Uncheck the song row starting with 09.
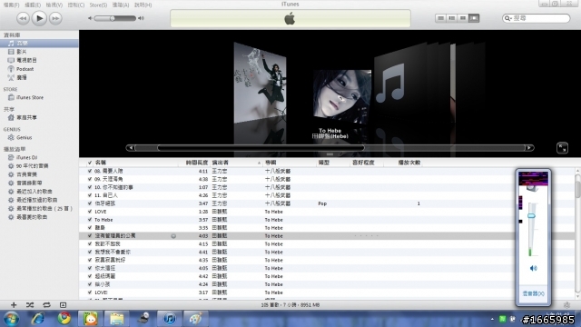Image resolution: width=581 pixels, height=327 pixels. point(90,179)
